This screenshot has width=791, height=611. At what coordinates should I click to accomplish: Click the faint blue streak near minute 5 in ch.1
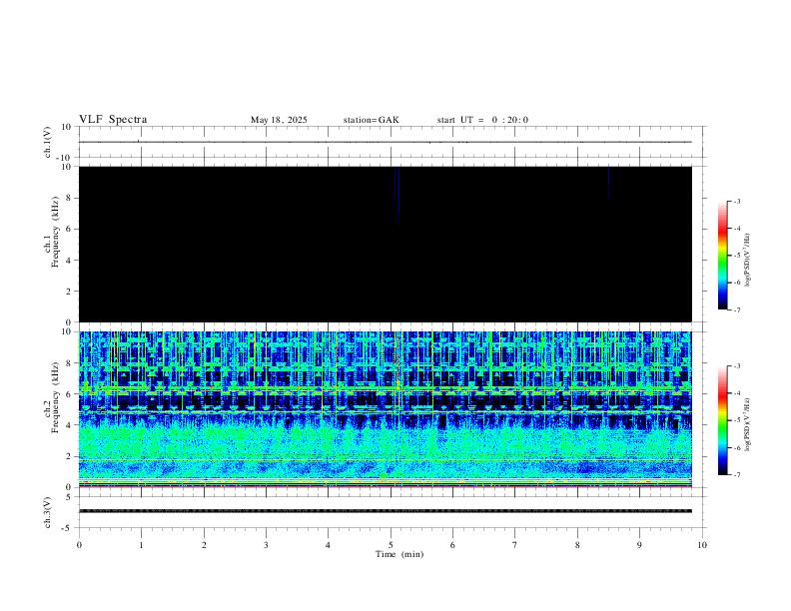point(397,194)
